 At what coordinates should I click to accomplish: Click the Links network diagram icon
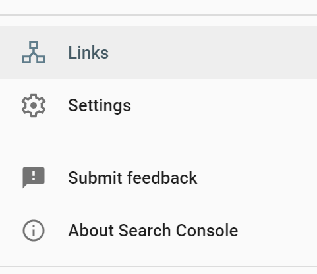coord(34,53)
